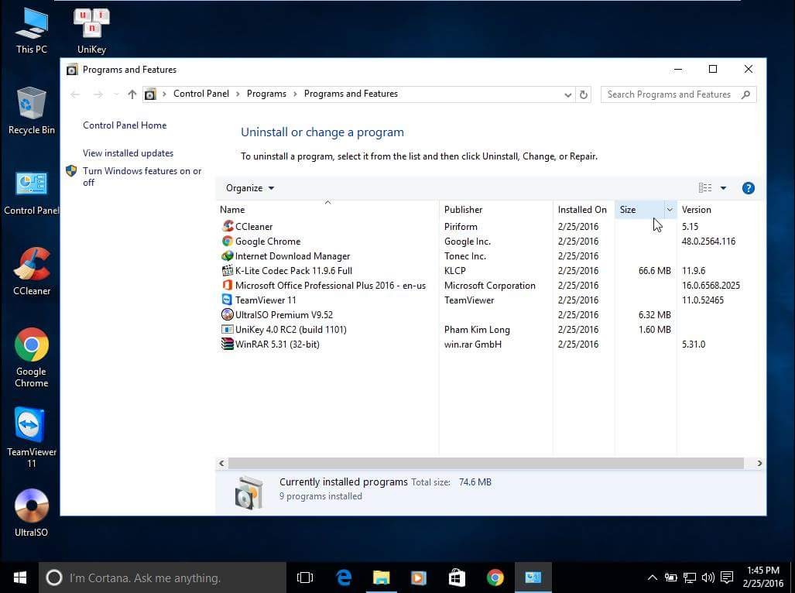The height and width of the screenshot is (593, 795).
Task: Launch CCleaner from the desktop
Action: click(32, 271)
